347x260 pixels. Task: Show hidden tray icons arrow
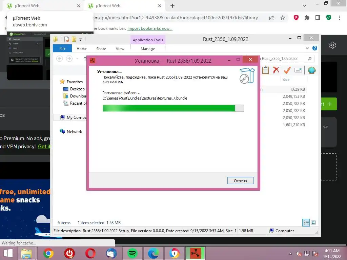click(290, 254)
